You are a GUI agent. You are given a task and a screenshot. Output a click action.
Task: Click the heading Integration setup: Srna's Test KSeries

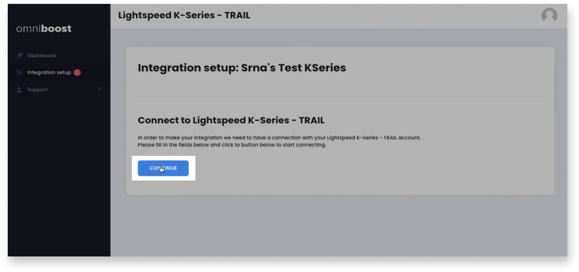click(x=241, y=68)
